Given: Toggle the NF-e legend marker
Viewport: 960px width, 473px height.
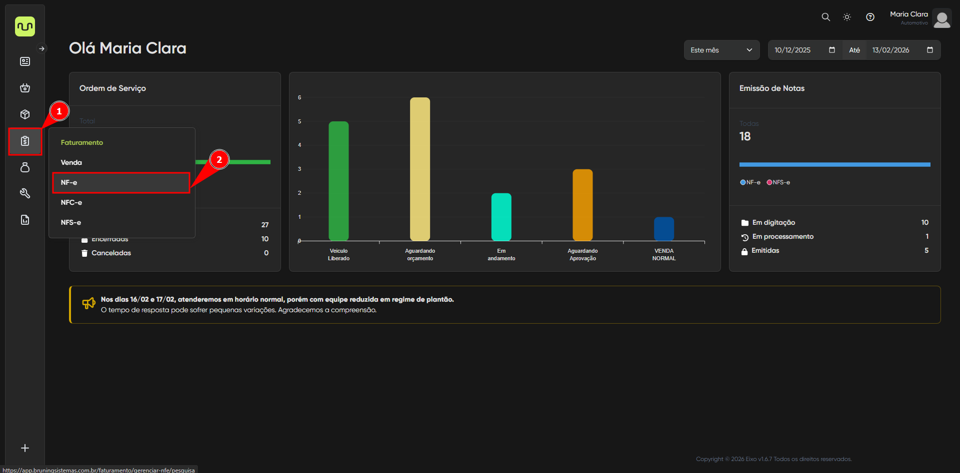Looking at the screenshot, I should point(743,182).
